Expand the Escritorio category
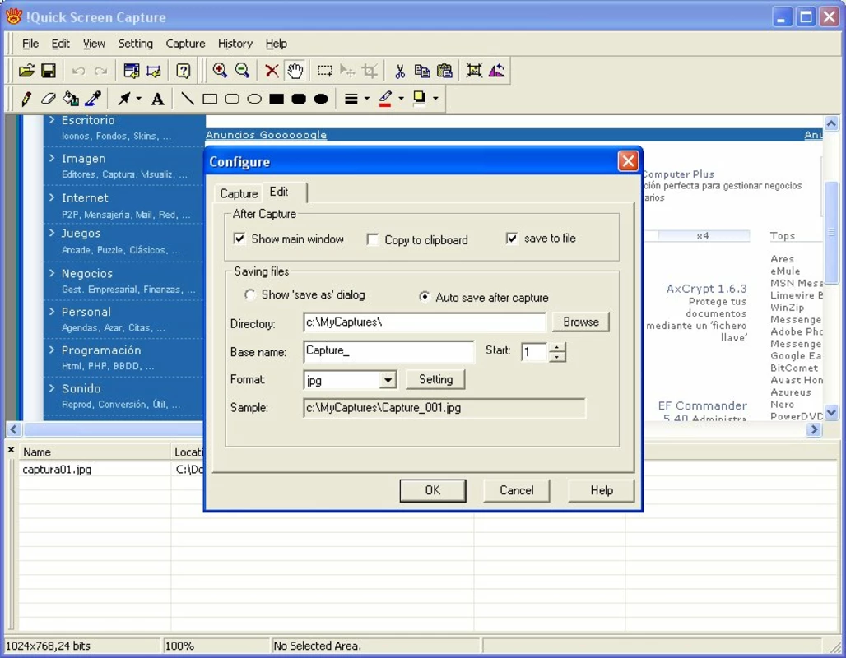Viewport: 846px width, 658px height. (x=52, y=120)
